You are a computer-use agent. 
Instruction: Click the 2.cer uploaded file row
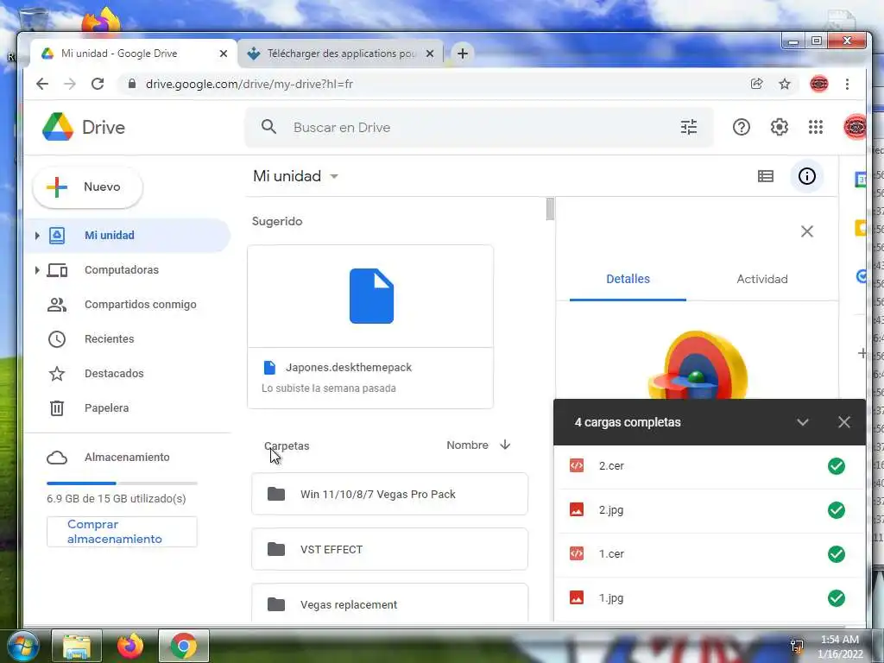click(710, 466)
